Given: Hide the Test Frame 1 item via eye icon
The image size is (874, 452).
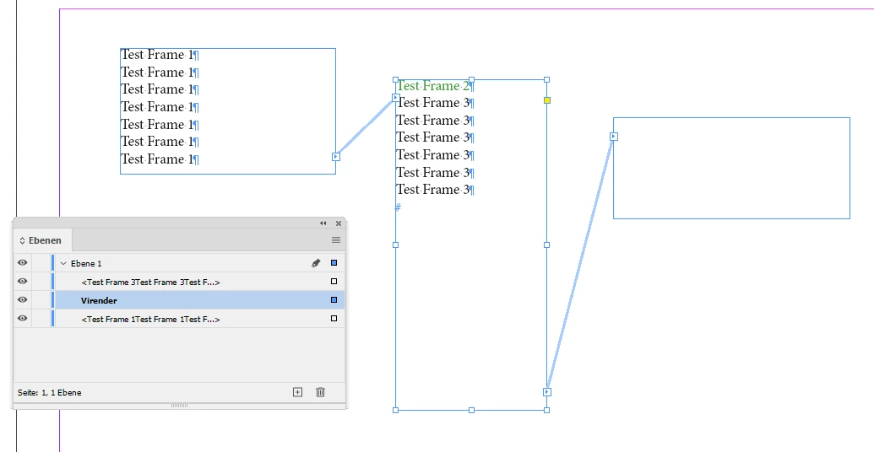Looking at the screenshot, I should (x=22, y=319).
